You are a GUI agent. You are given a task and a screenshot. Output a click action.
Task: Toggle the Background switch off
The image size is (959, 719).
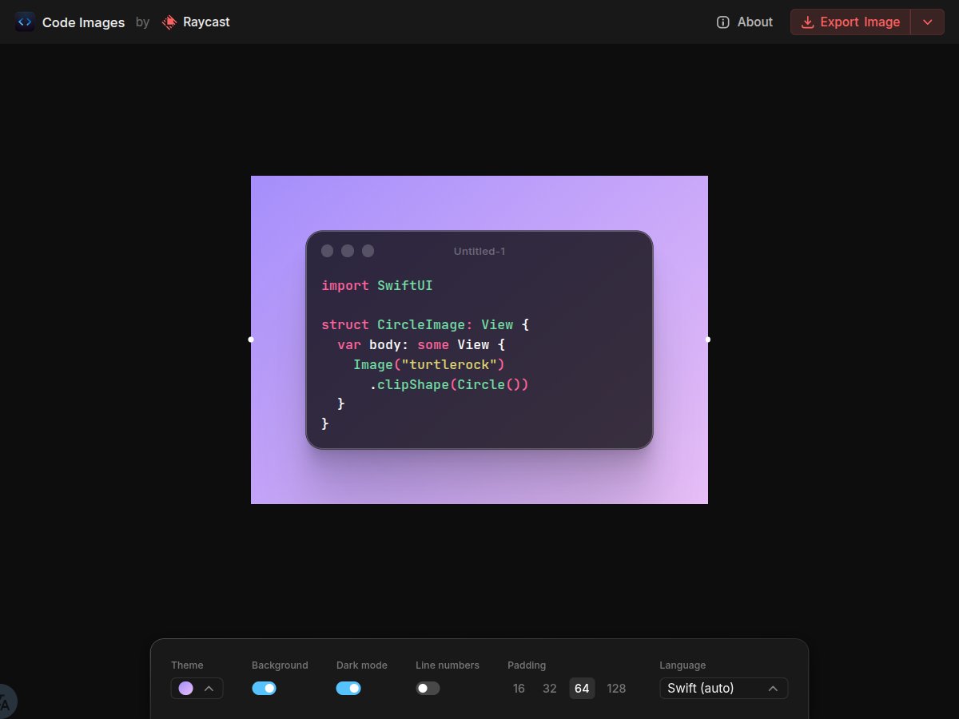[264, 688]
